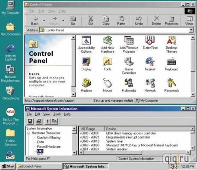Viewport: 197px width, 170px height.
Task: Open the Internet settings applet
Action: click(150, 64)
